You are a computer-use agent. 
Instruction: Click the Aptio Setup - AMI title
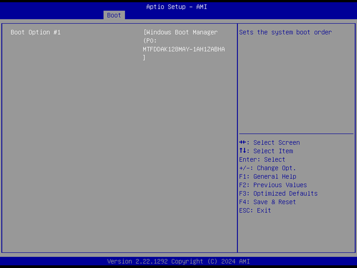pos(177,7)
